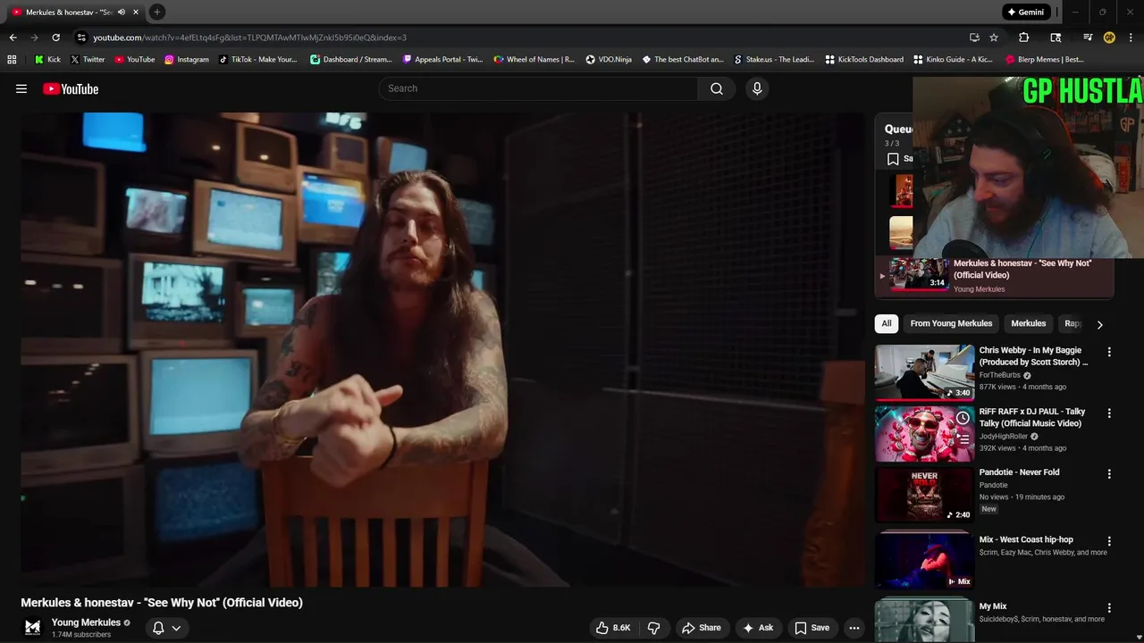This screenshot has width=1144, height=643.
Task: Open the KickTools Dashboard bookmark
Action: [x=864, y=60]
